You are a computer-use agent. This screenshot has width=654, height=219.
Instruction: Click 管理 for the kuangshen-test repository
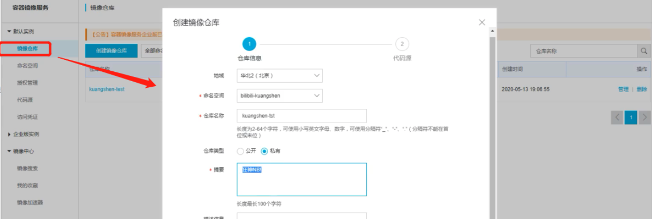[623, 89]
